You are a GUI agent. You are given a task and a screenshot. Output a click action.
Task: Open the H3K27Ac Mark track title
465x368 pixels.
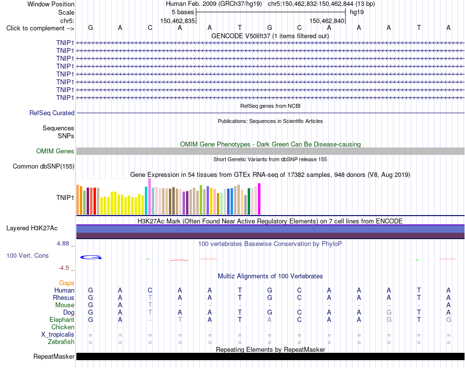pos(270,221)
